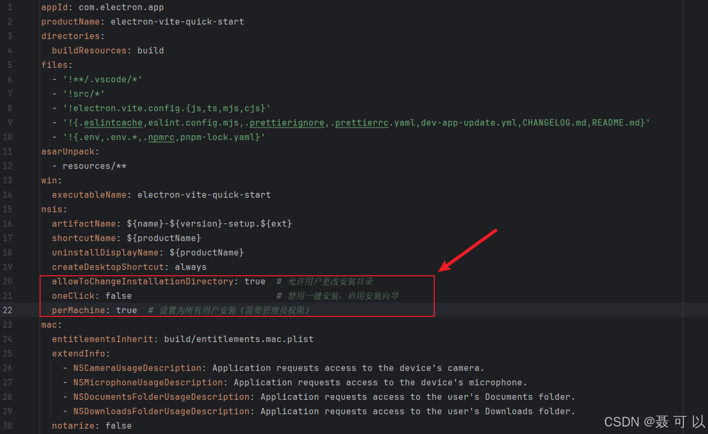Click 'win' key on line 13
Viewport: 708px width, 434px height.
pos(49,181)
